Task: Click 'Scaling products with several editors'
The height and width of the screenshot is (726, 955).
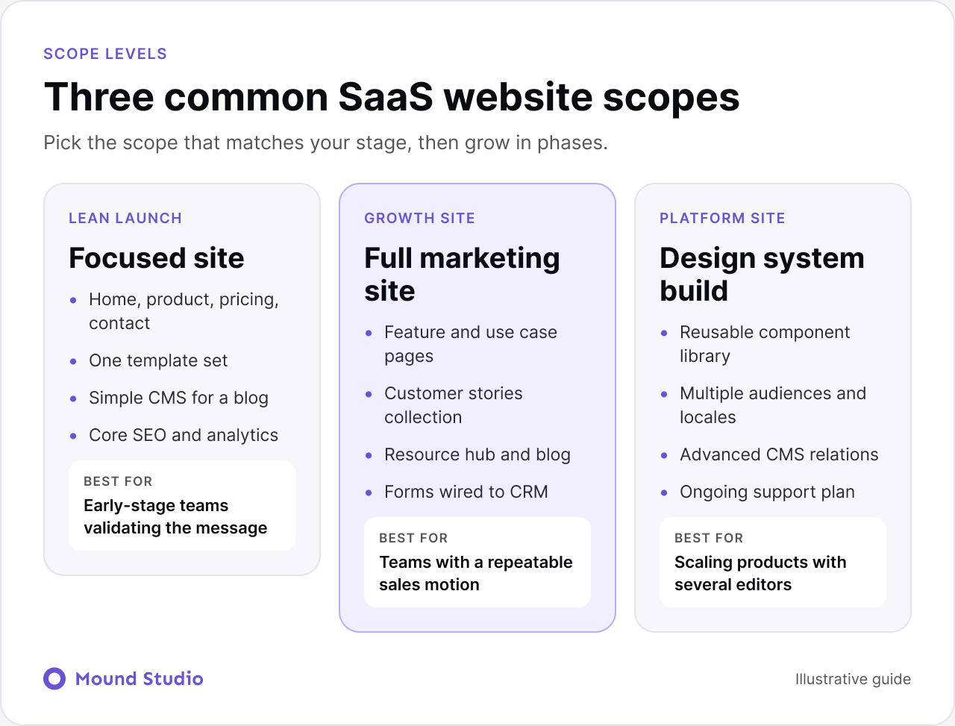Action: 760,573
